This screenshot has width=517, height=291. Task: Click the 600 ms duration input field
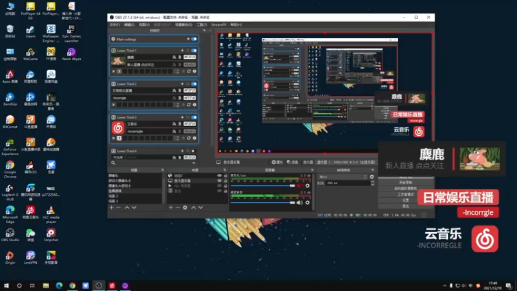coord(348,183)
